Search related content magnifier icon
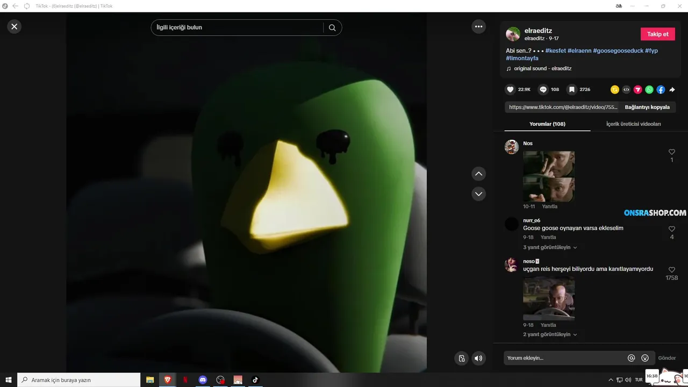Viewport: 688px width, 387px height. 332,27
